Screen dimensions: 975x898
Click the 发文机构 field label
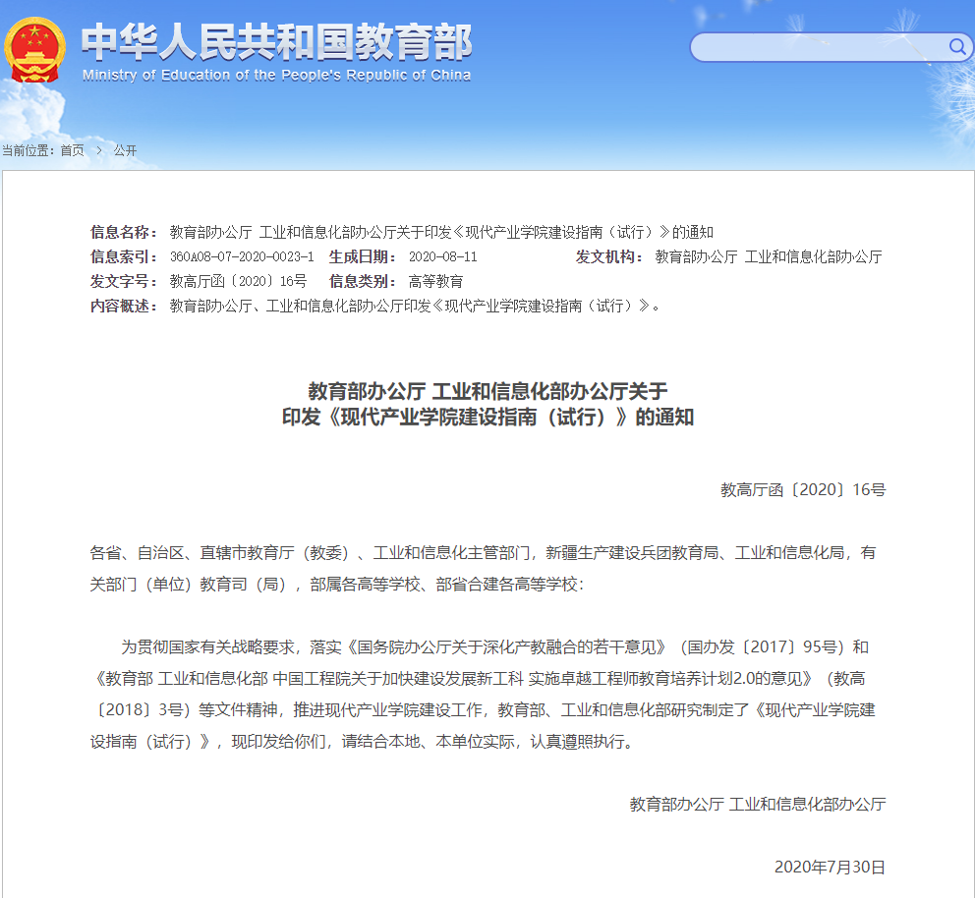608,256
